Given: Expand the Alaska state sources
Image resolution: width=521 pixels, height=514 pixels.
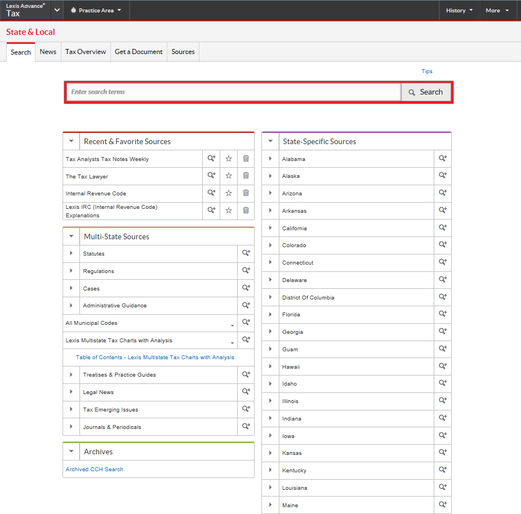Looking at the screenshot, I should [270, 176].
